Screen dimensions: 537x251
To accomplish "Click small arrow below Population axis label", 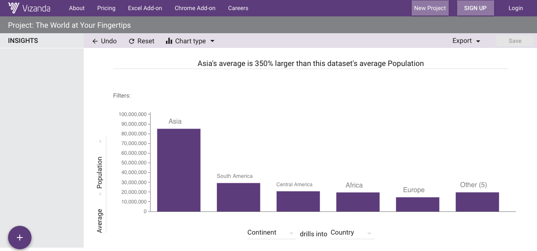I will click(x=100, y=194).
